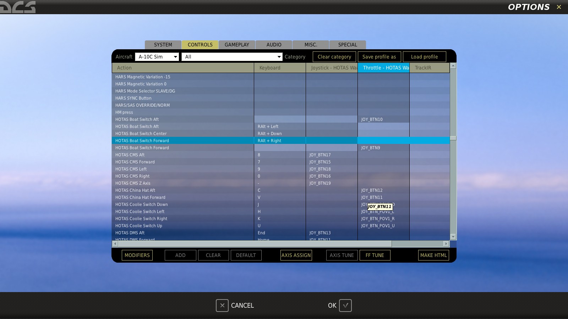Image resolution: width=568 pixels, height=319 pixels.
Task: Select row HOTAS Coolie Switch Up
Action: 281,226
